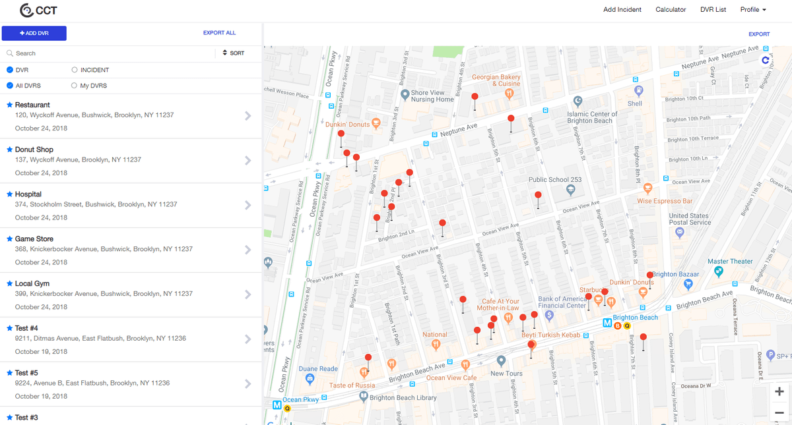Select the DVR radio button
The width and height of the screenshot is (792, 425).
(x=10, y=70)
